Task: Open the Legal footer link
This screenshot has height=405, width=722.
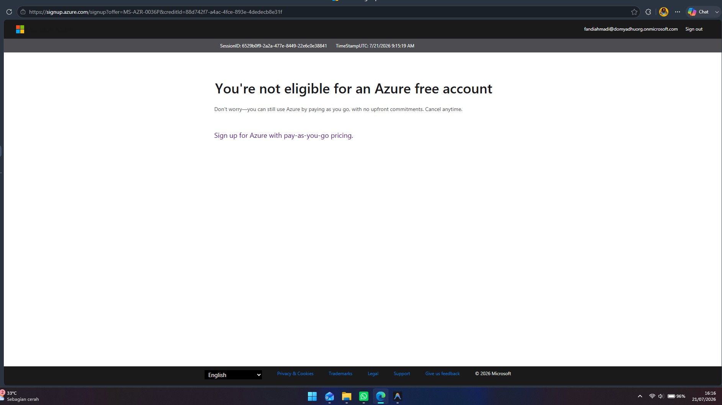Action: [x=373, y=374]
